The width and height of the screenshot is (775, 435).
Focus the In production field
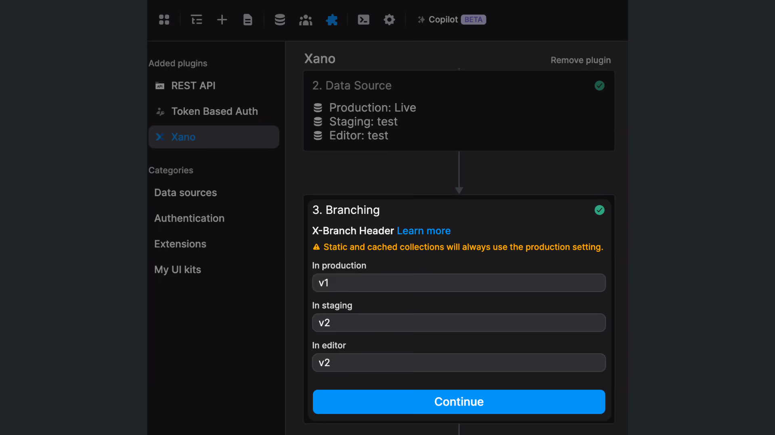click(x=459, y=283)
